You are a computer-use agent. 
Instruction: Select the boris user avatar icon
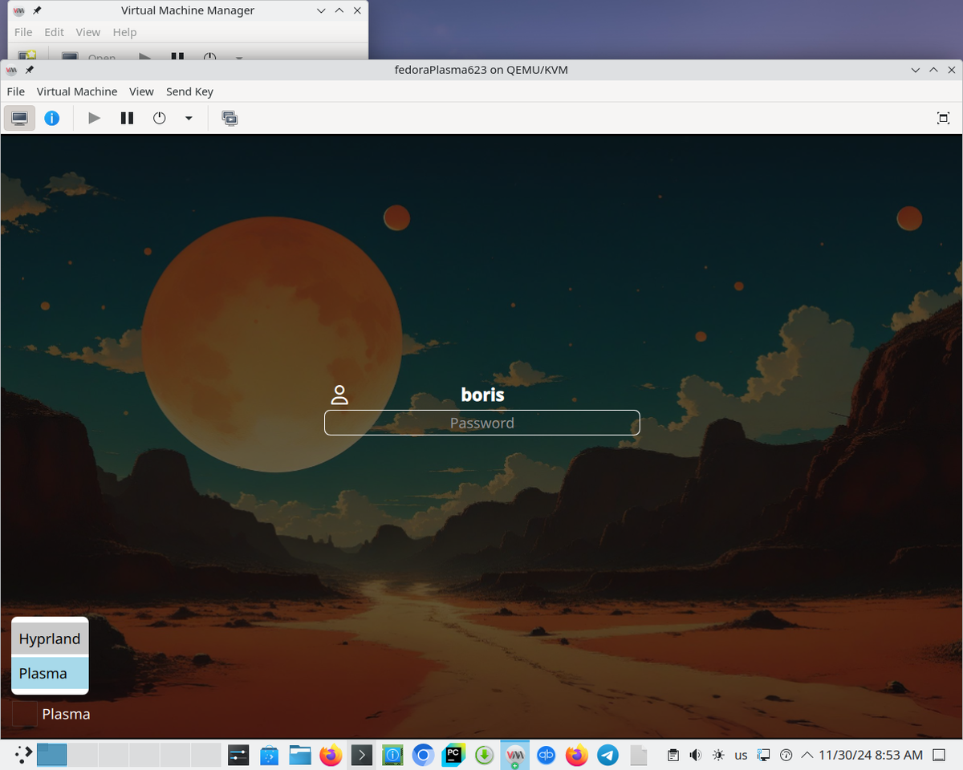pyautogui.click(x=339, y=395)
